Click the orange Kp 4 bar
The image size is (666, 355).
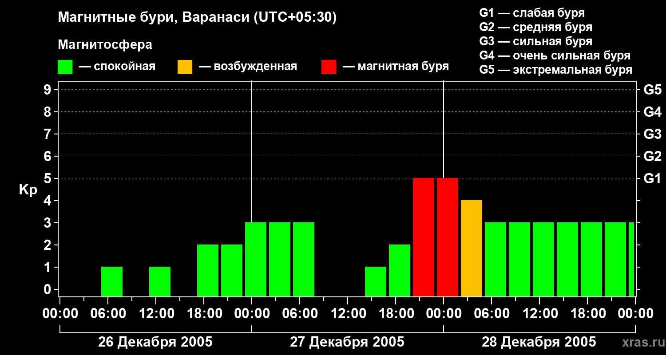(x=472, y=248)
